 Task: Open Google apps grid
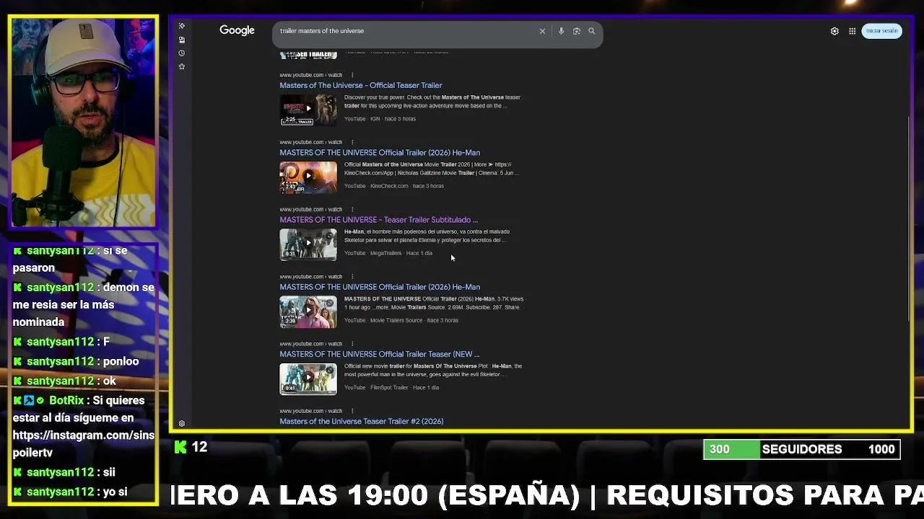[853, 31]
